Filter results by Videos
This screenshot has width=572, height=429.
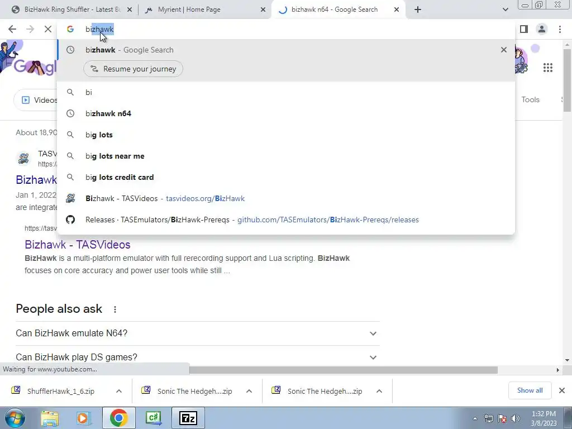click(36, 100)
